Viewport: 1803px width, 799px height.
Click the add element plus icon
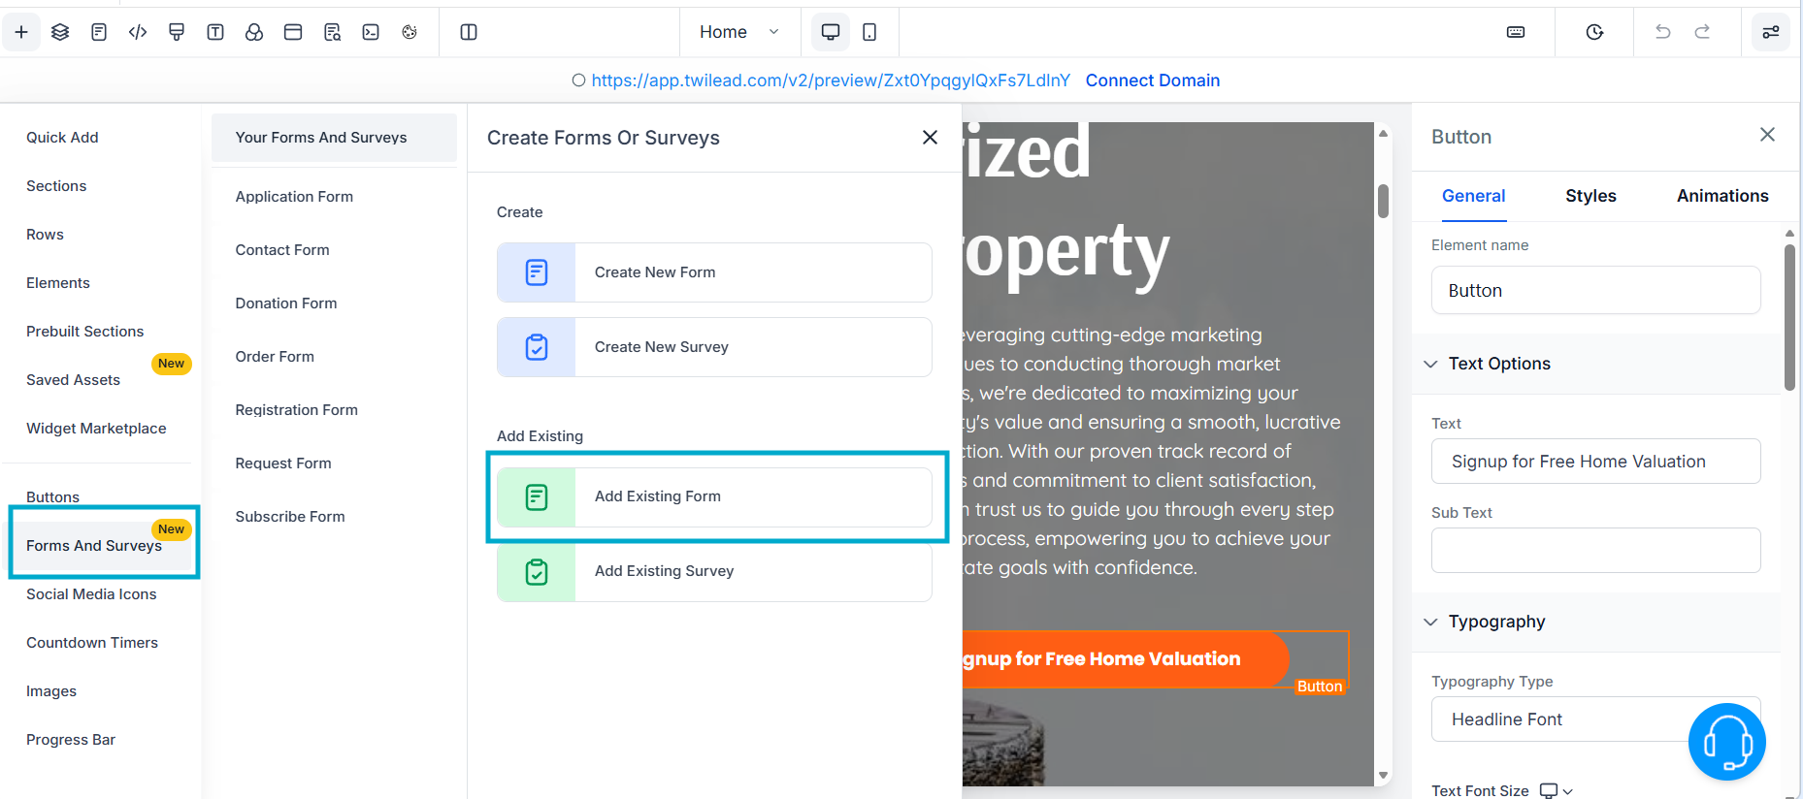pos(21,32)
